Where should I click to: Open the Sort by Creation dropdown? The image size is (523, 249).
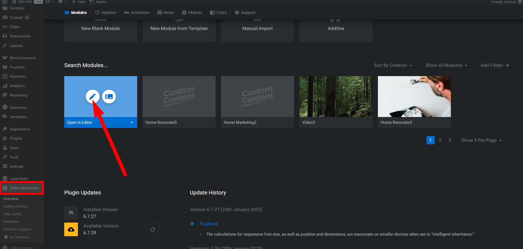[393, 65]
